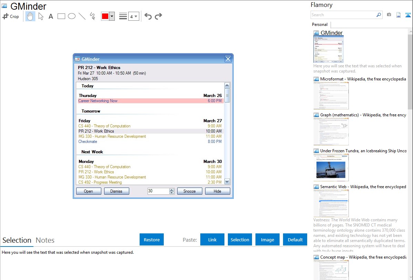Image resolution: width=413 pixels, height=280 pixels.
Task: Switch to the Personal tab
Action: pyautogui.click(x=320, y=24)
